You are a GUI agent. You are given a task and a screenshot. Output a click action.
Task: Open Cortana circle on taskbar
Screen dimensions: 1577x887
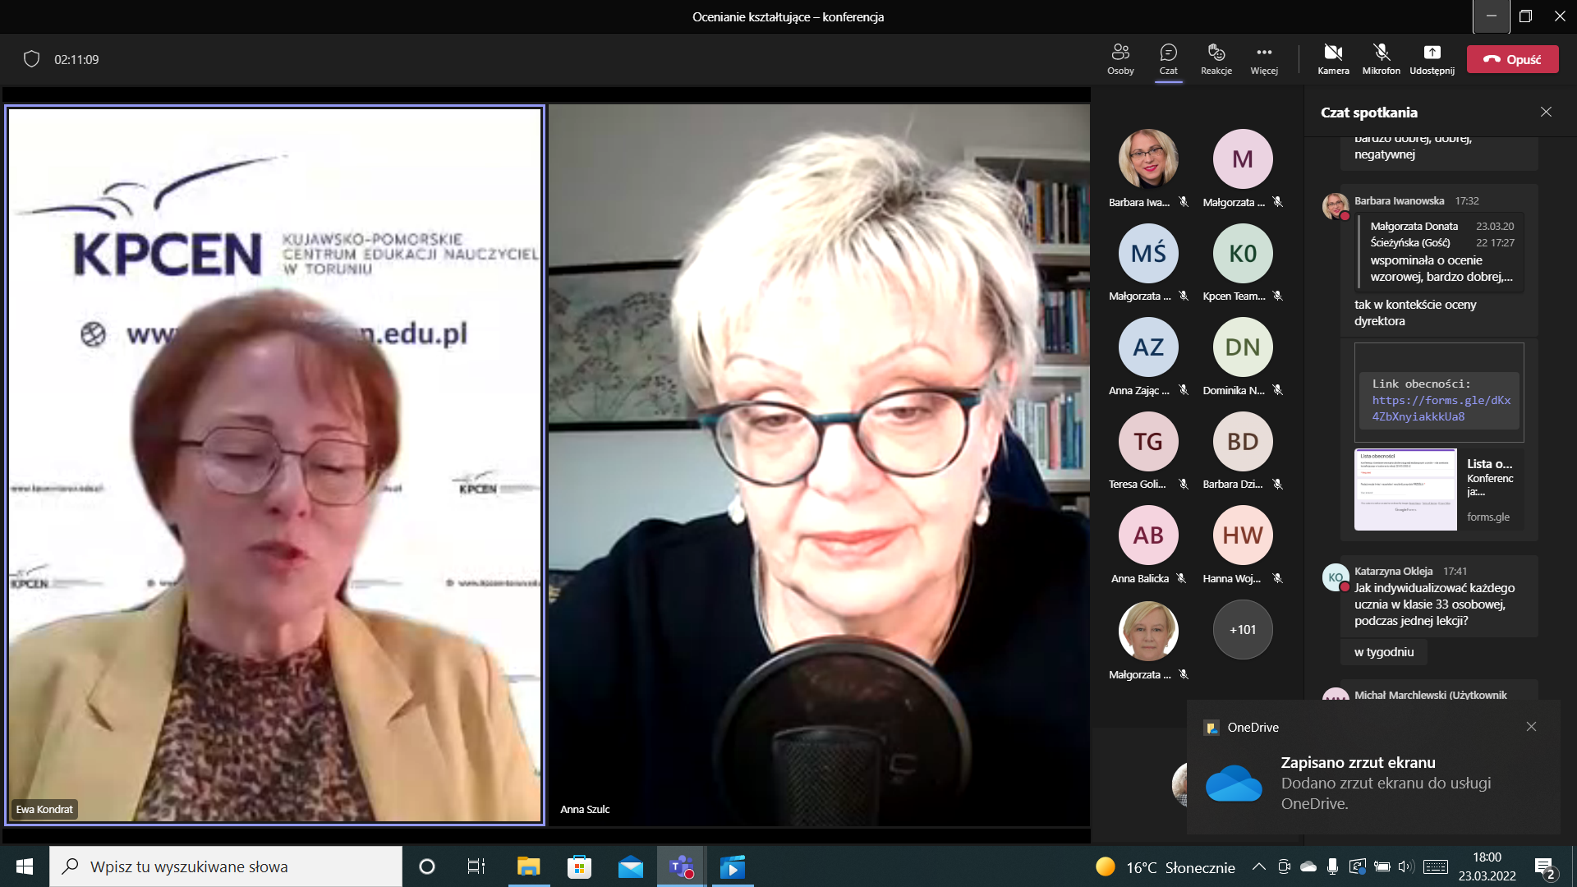coord(426,866)
